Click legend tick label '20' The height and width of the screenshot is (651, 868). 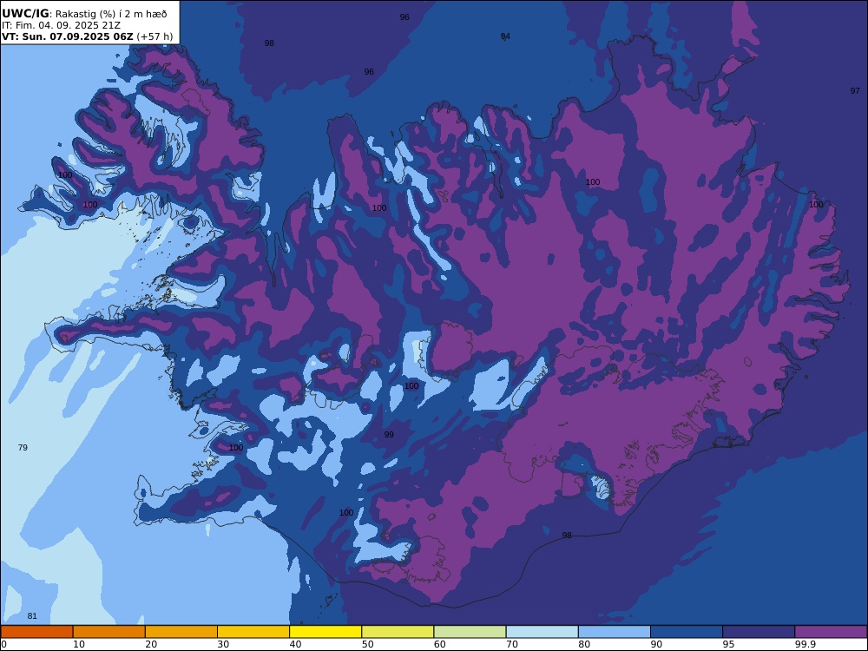(x=151, y=644)
